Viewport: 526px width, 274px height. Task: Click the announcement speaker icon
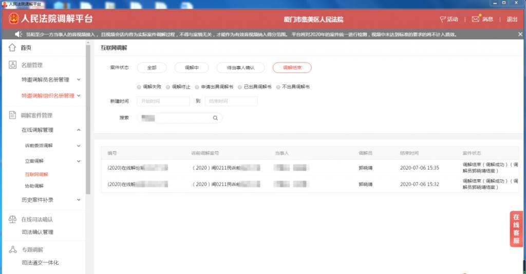[x=18, y=34]
